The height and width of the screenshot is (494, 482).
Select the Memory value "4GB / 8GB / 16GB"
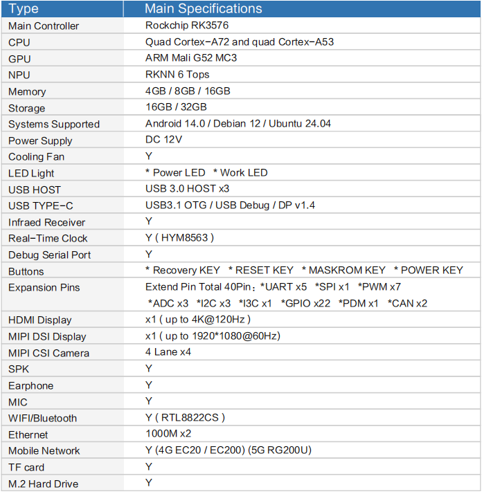pyautogui.click(x=188, y=91)
